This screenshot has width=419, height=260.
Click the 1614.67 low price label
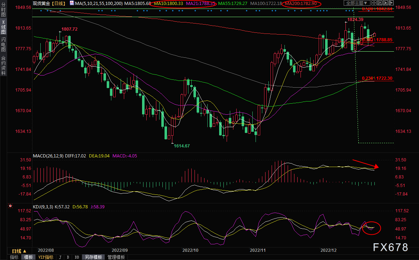pyautogui.click(x=182, y=146)
